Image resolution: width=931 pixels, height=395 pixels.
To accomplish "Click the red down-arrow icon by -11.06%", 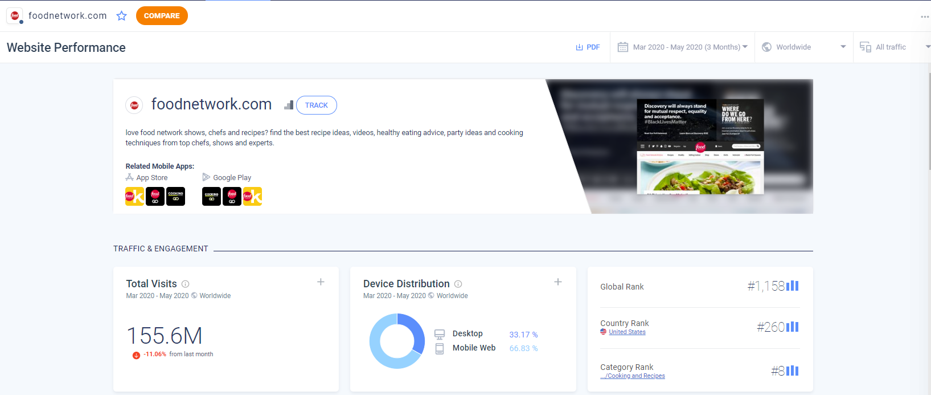I will [136, 355].
